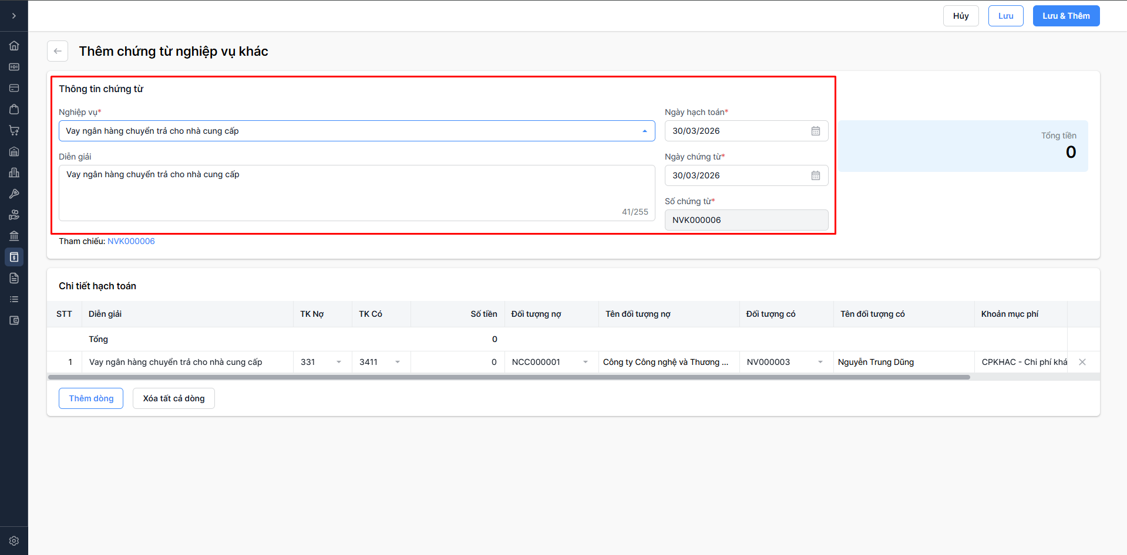Open the office buildings icon in the sidebar
The height and width of the screenshot is (555, 1127).
coord(14,172)
